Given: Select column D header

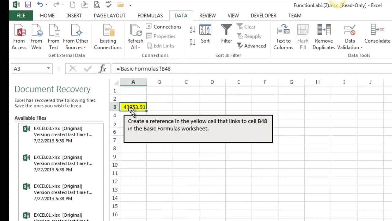Looking at the screenshot, I should point(212,82).
